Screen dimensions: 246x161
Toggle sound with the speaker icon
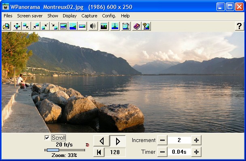pyautogui.click(x=93, y=26)
